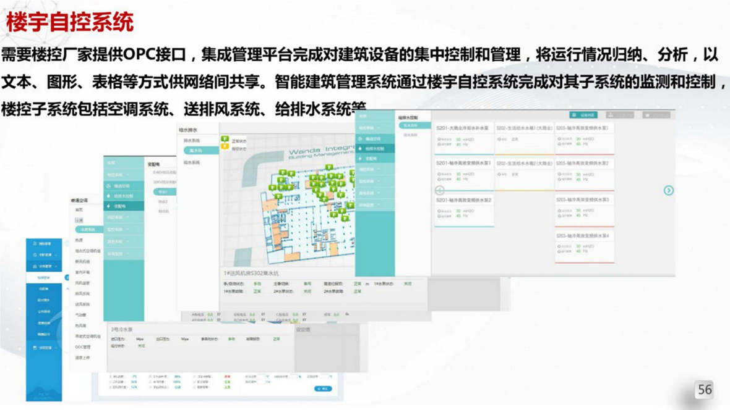Select the water drop icon in the right sidebar
This screenshot has height=410, width=730.
(361, 149)
